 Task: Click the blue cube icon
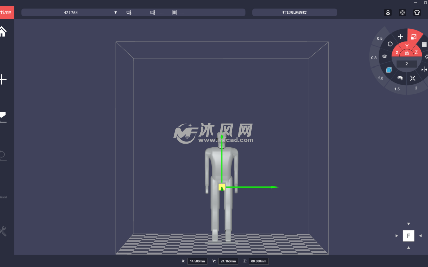389,70
